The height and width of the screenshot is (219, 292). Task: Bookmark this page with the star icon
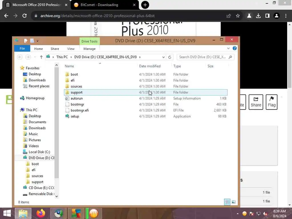click(238, 16)
